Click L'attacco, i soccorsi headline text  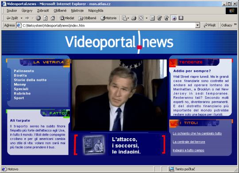click(126, 146)
